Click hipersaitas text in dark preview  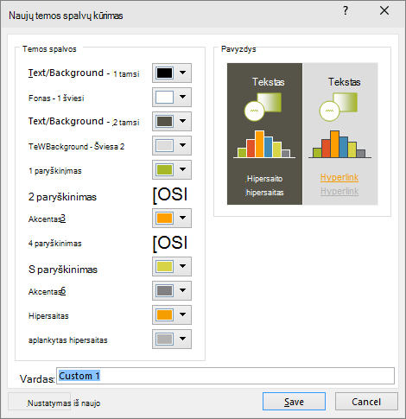pyautogui.click(x=264, y=193)
